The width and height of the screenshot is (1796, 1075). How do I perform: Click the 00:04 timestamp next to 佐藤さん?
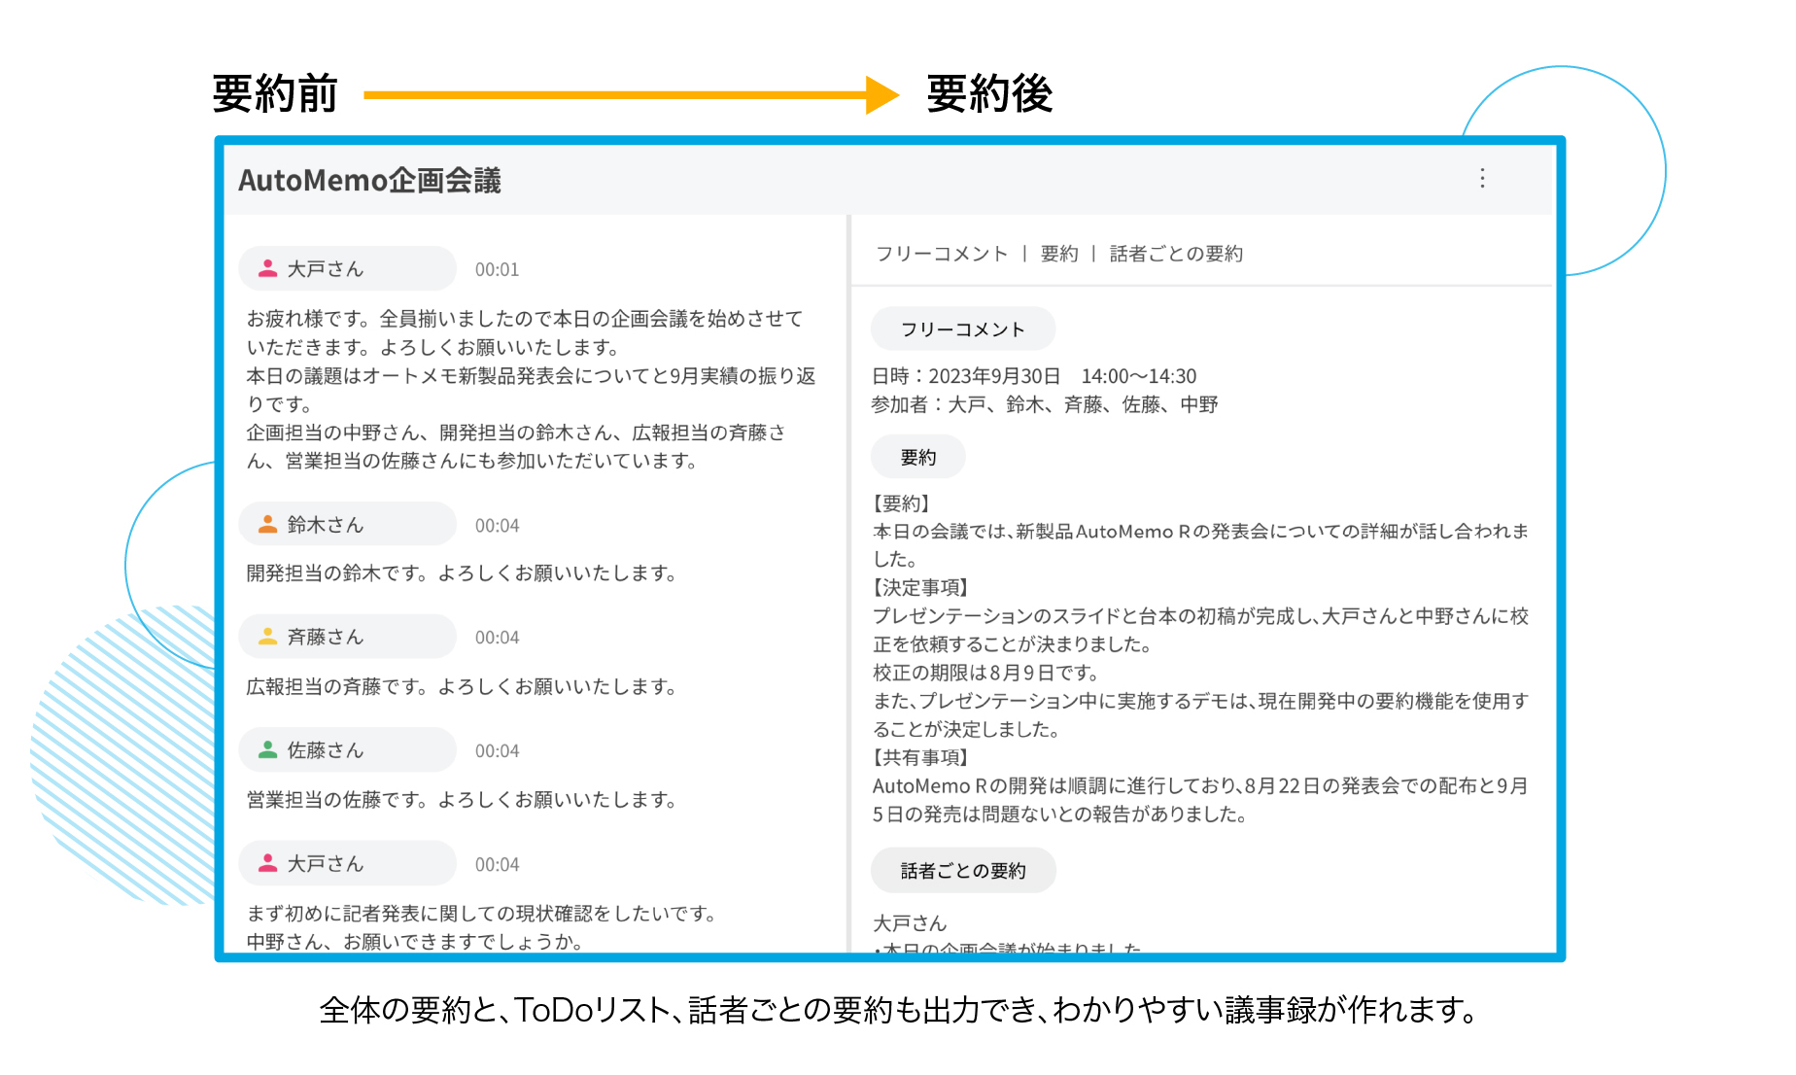[497, 751]
